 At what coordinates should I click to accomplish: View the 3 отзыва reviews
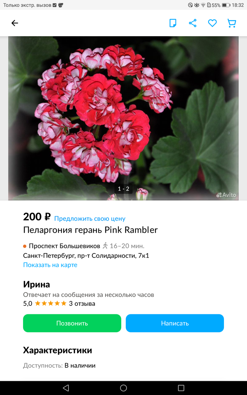coord(82,303)
